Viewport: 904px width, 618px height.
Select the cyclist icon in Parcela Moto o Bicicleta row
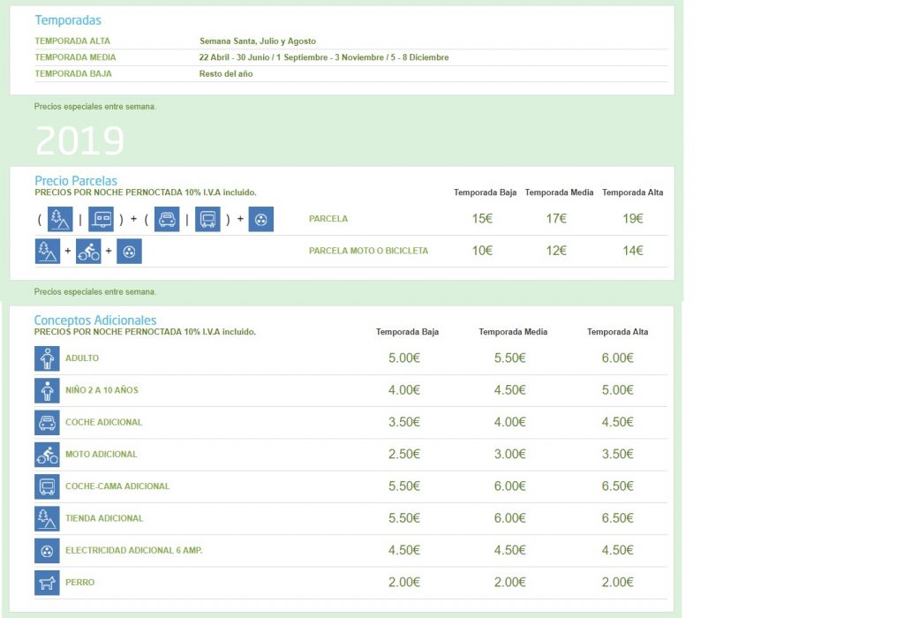coord(88,252)
